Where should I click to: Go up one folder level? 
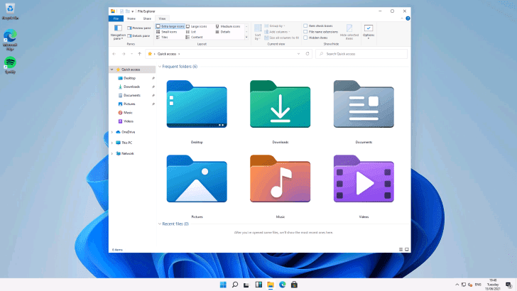139,54
